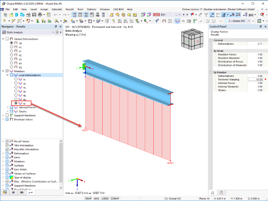Open the script console icon
This screenshot has height=201, width=268.
point(92,15)
